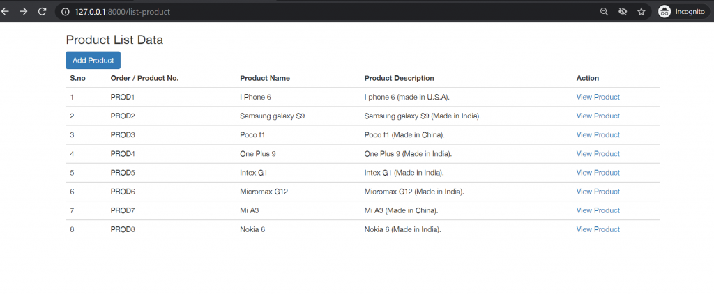Reload the page with the refresh icon
The height and width of the screenshot is (294, 714).
(42, 12)
